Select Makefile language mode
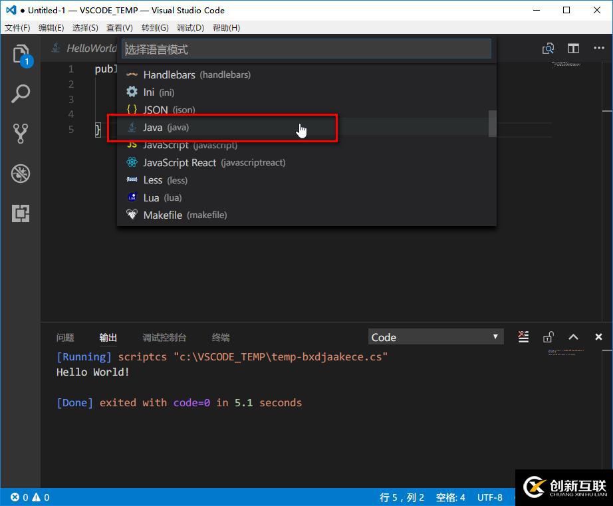This screenshot has width=613, height=506. tap(306, 215)
